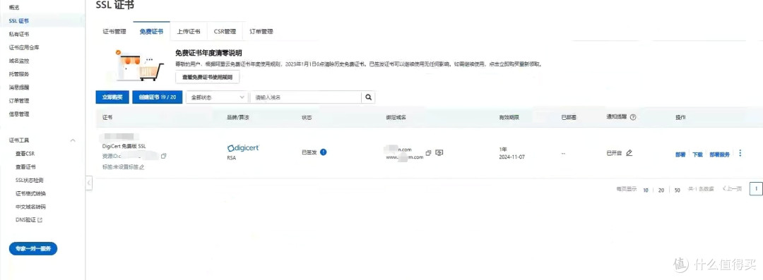The height and width of the screenshot is (280, 763).
Task: Click the RSA algorithm text
Action: 232,158
